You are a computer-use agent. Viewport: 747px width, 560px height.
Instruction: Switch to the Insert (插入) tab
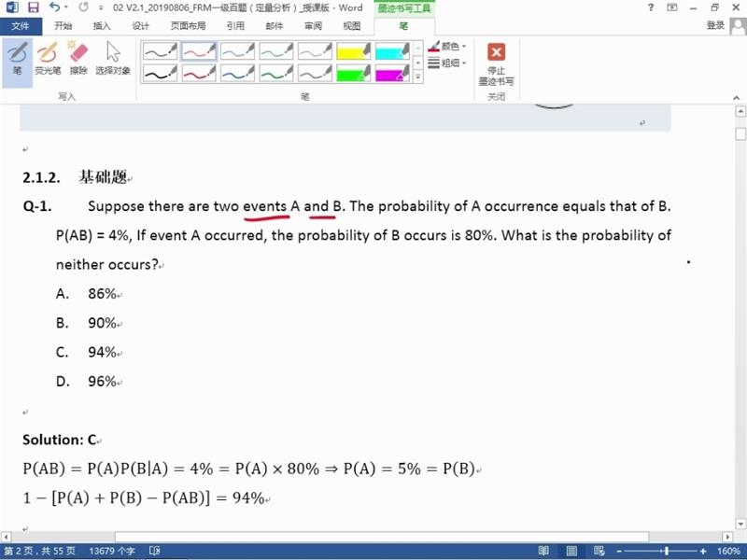102,26
